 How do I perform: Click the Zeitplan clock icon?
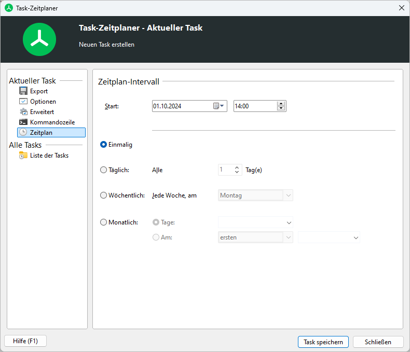coord(23,132)
